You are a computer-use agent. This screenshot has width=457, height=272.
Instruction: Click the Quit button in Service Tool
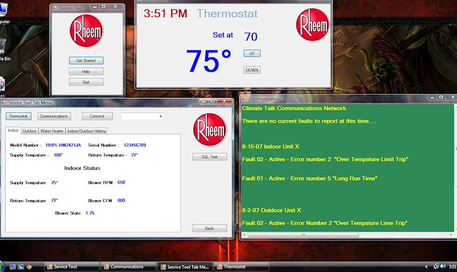[86, 82]
